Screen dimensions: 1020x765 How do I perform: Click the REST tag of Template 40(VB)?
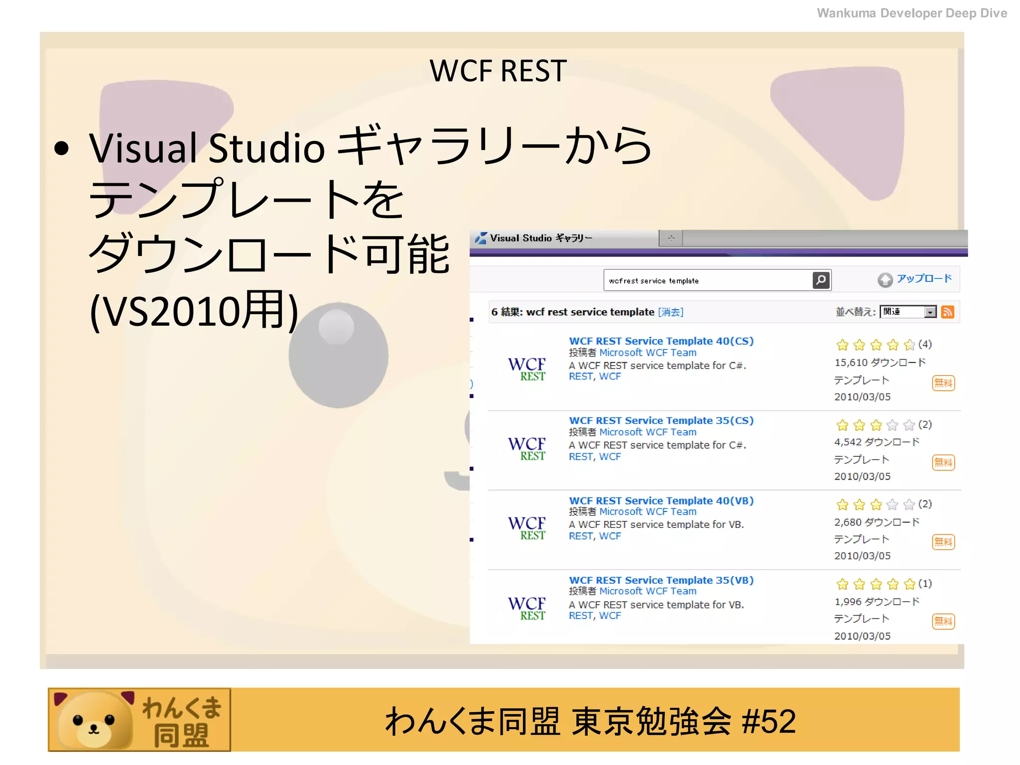581,536
